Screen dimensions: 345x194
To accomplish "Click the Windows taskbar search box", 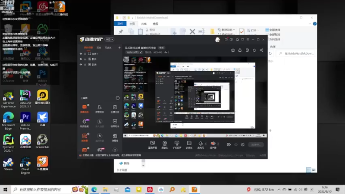I will [50, 189].
